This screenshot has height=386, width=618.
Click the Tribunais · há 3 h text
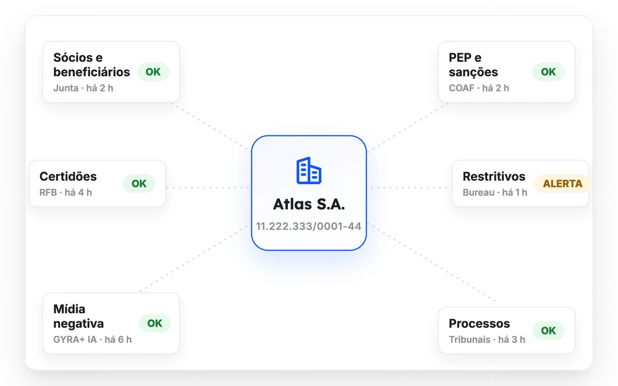(x=487, y=340)
